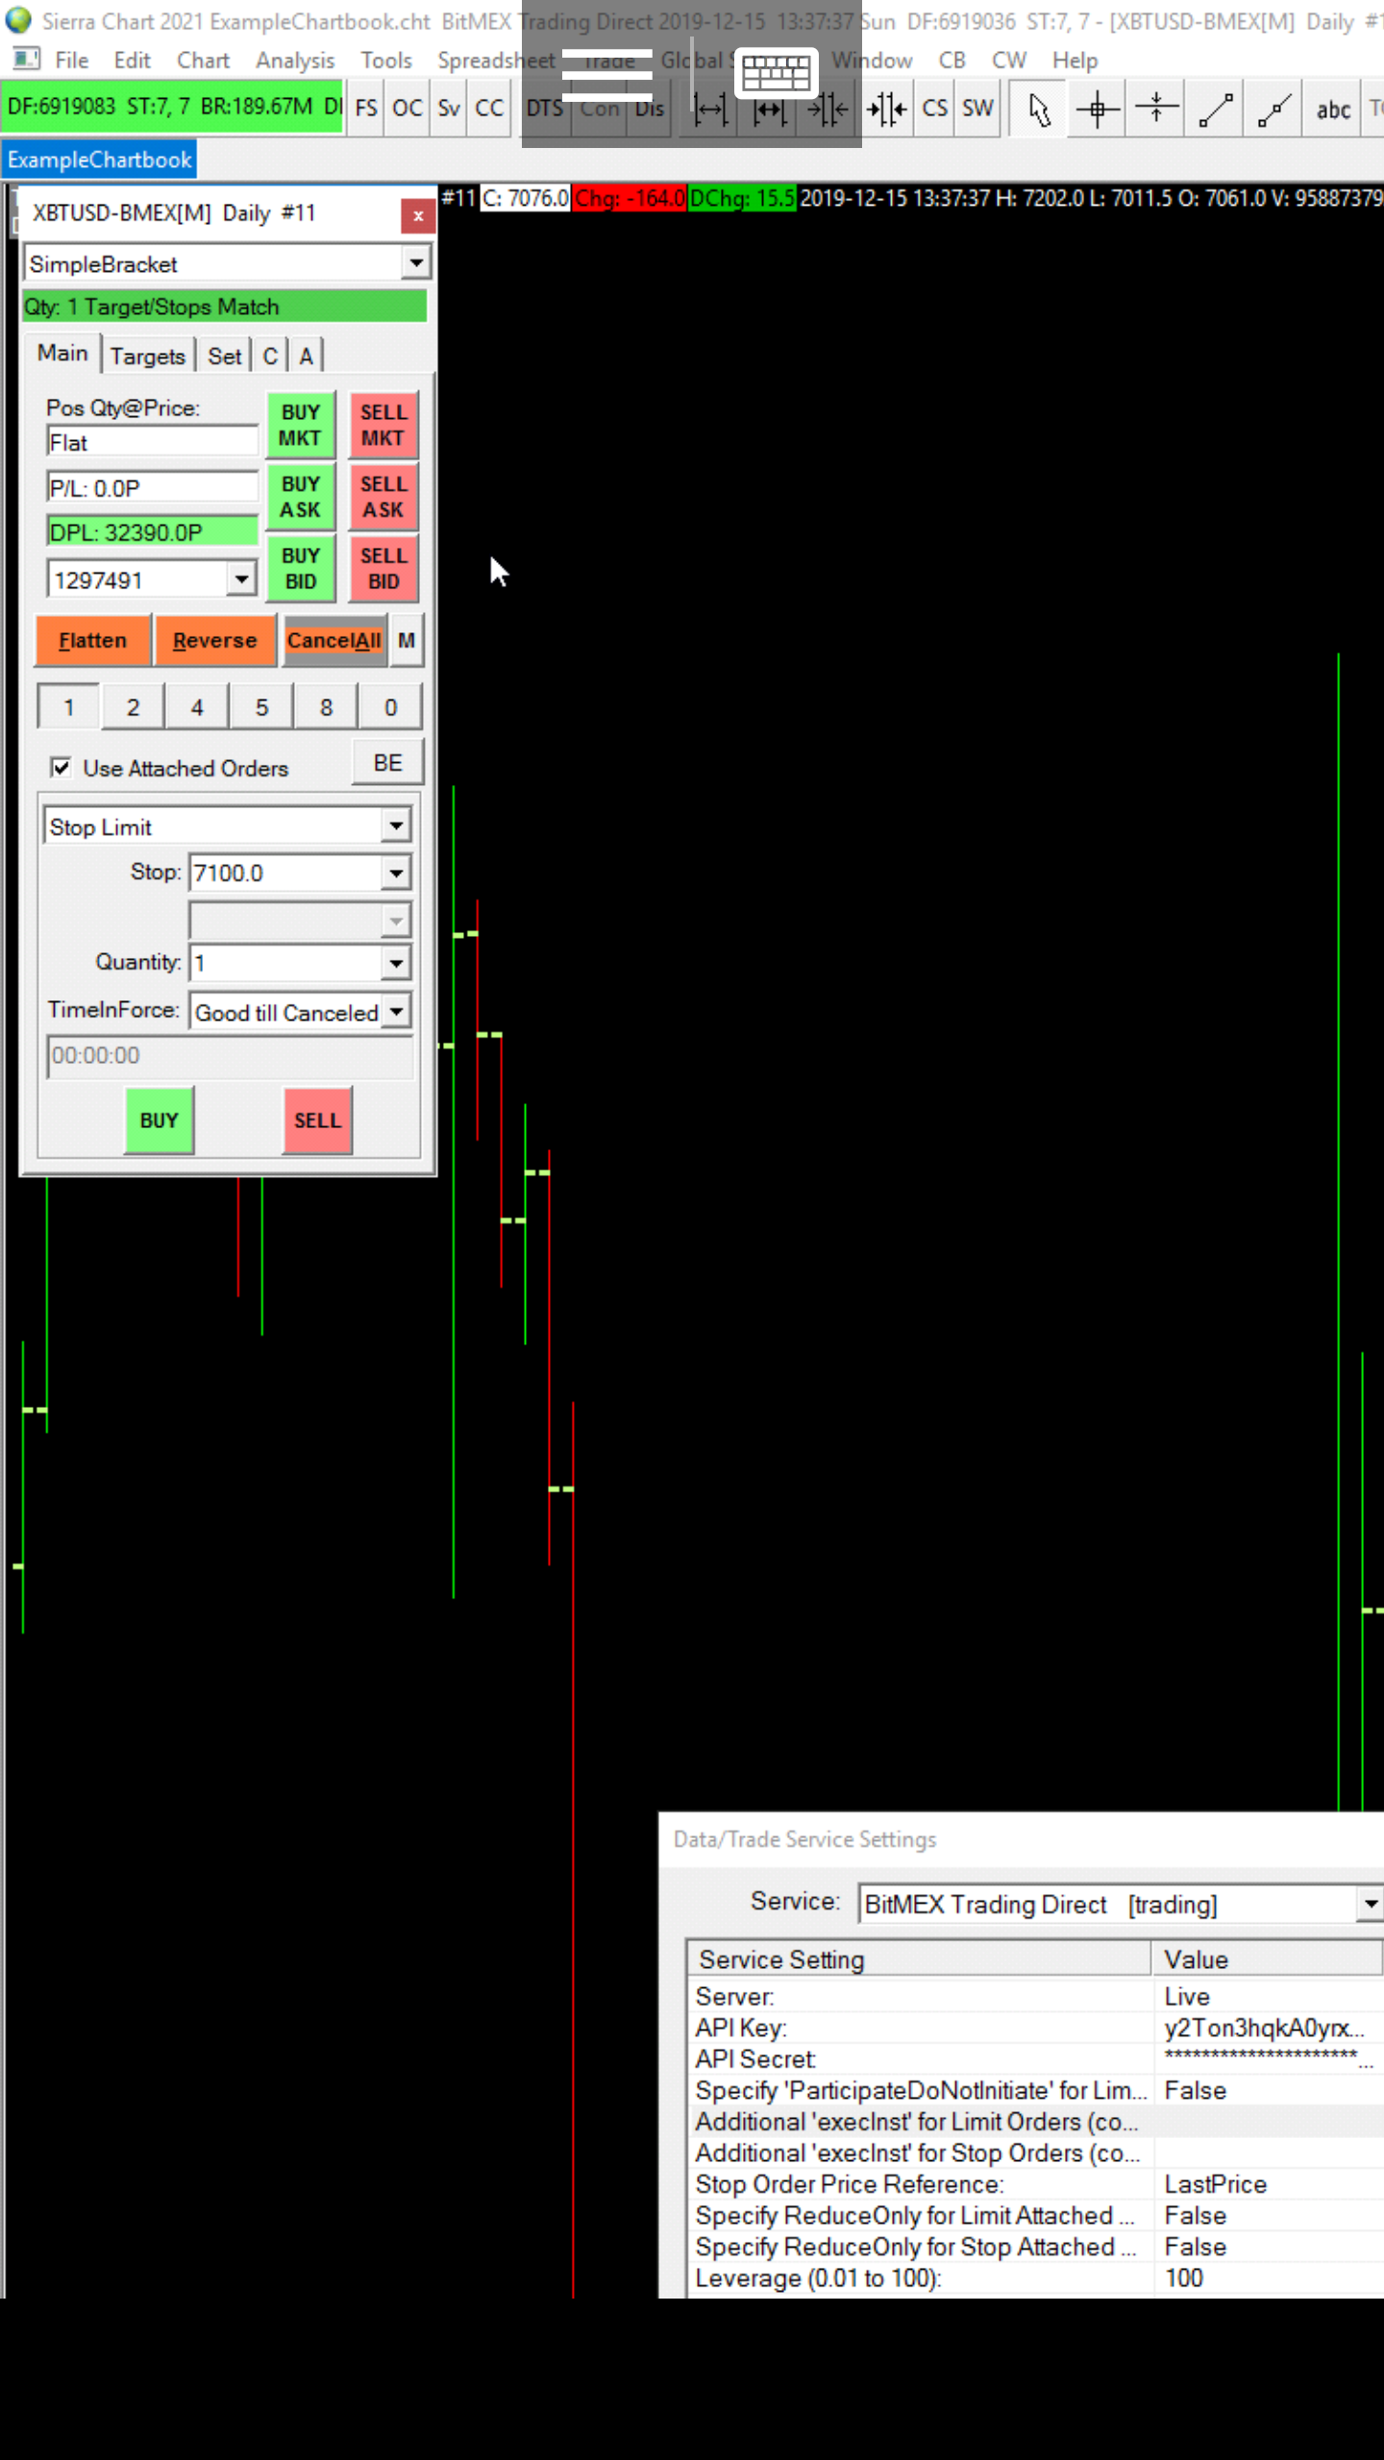Open the C tab in trade window

(x=270, y=357)
